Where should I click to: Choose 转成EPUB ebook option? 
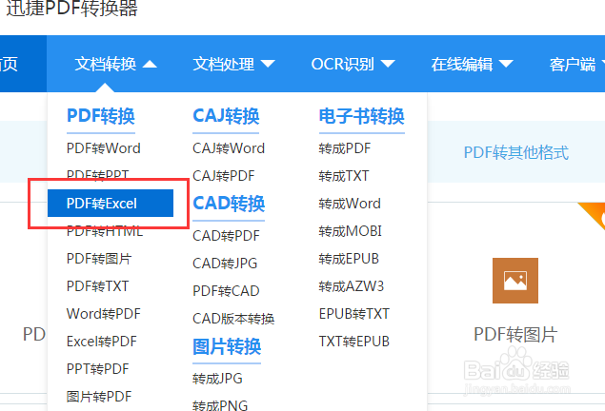[x=349, y=259]
